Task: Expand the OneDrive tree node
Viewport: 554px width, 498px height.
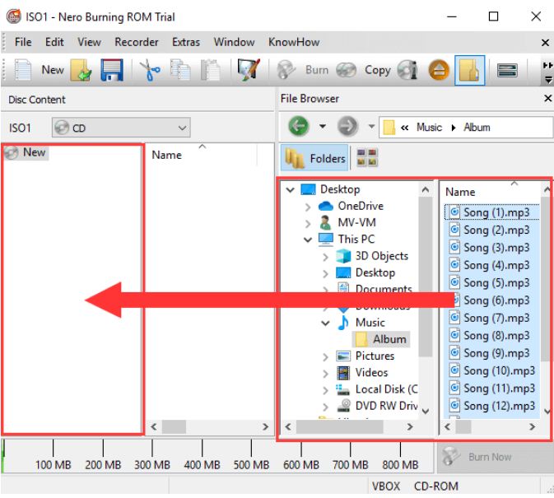Action: [x=308, y=207]
